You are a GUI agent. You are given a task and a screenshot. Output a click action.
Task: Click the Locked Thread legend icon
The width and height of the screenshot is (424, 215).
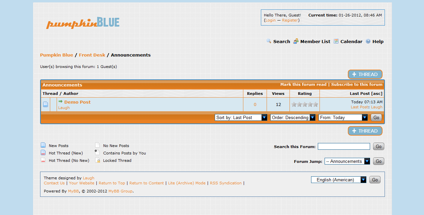click(x=97, y=160)
